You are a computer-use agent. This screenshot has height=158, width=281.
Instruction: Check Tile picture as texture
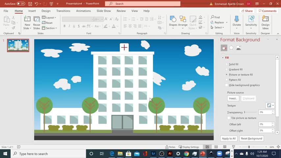tap(229, 118)
